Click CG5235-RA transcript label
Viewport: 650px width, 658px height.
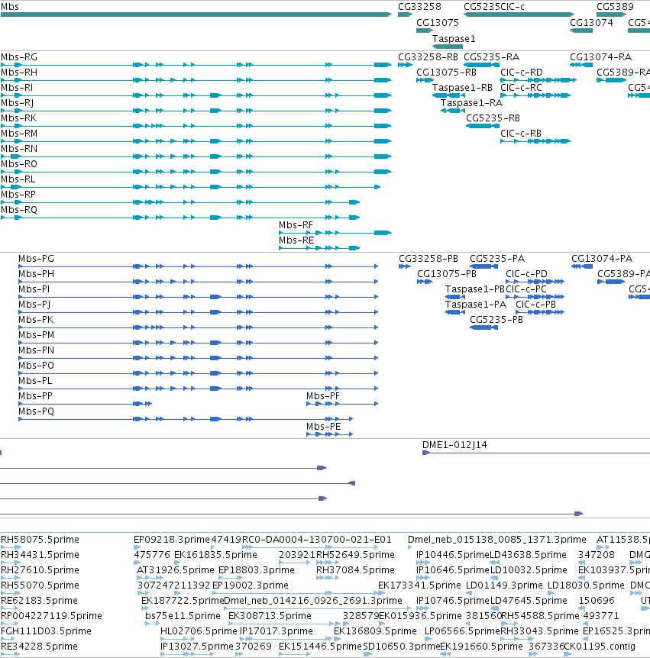point(491,57)
